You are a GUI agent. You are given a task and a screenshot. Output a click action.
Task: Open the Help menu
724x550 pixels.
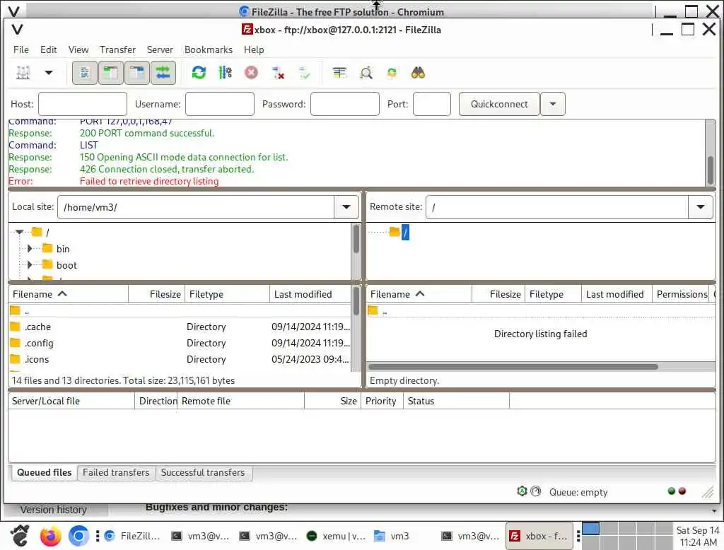point(254,49)
